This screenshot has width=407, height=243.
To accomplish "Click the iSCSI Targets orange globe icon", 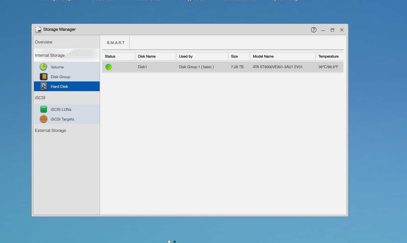I will coord(44,119).
